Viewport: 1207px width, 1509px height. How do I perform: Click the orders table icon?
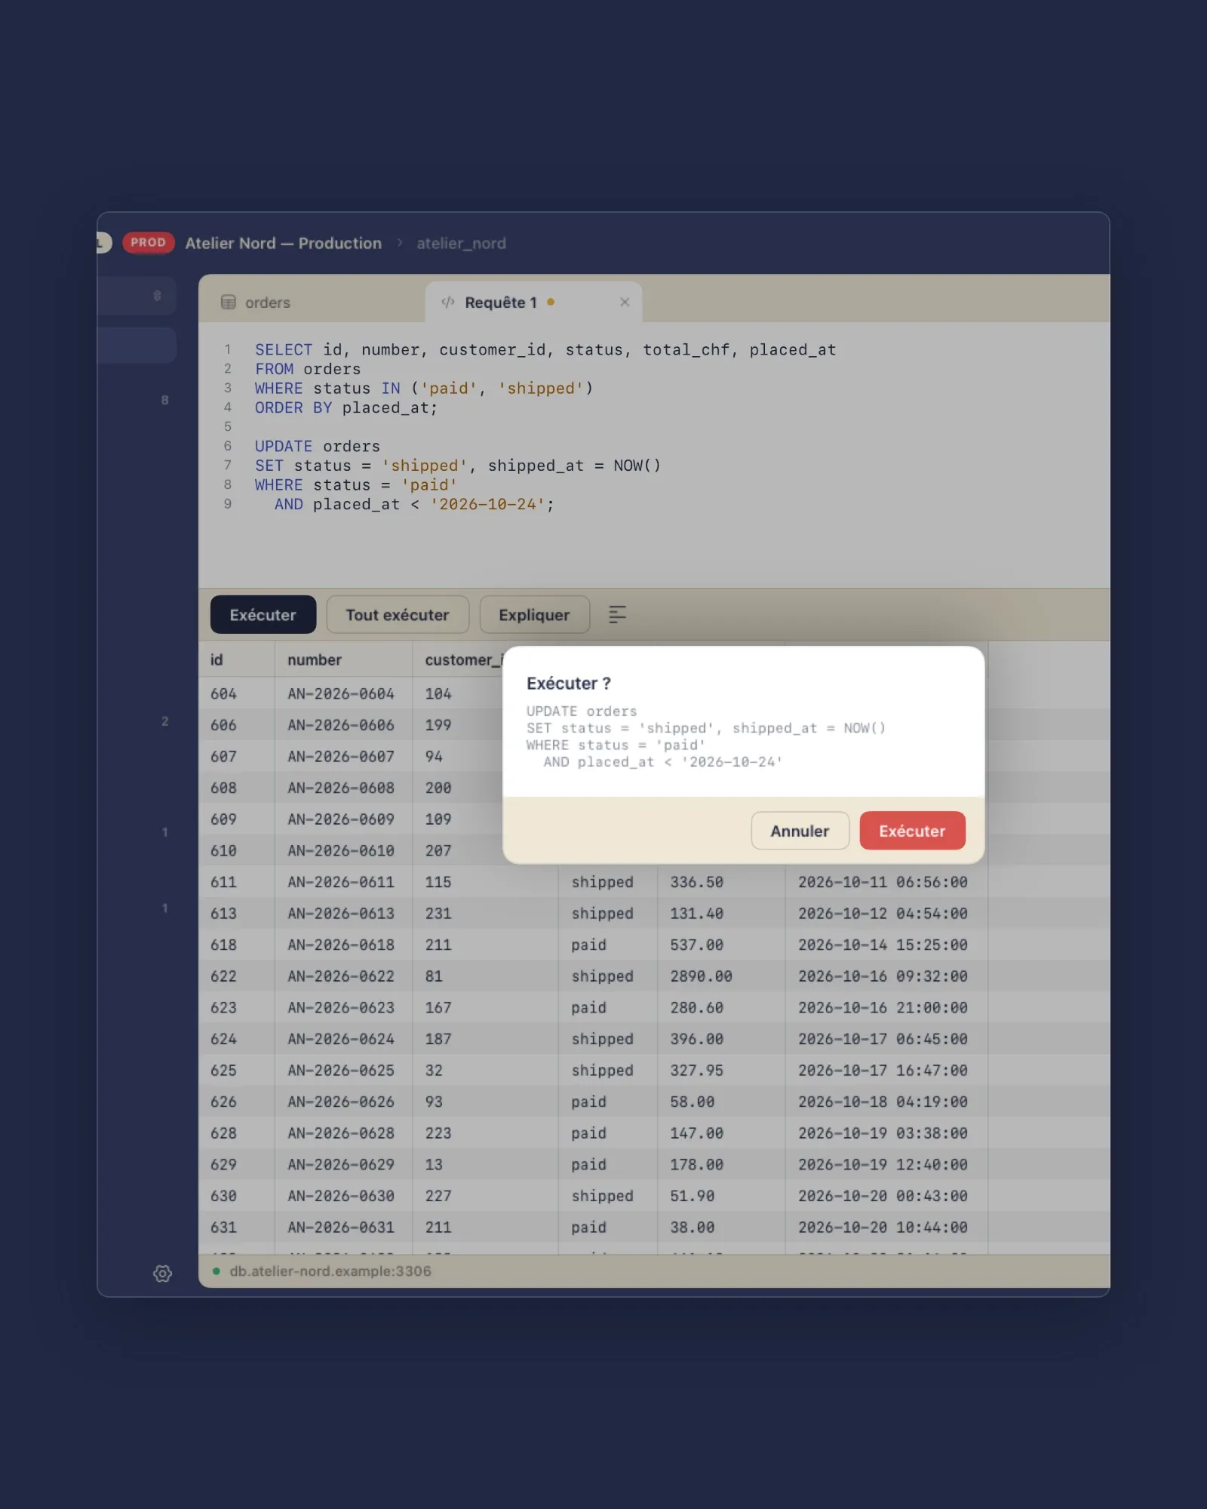coord(228,303)
